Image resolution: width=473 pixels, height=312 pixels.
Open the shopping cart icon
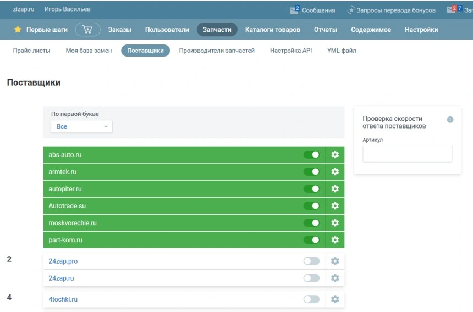(x=87, y=30)
